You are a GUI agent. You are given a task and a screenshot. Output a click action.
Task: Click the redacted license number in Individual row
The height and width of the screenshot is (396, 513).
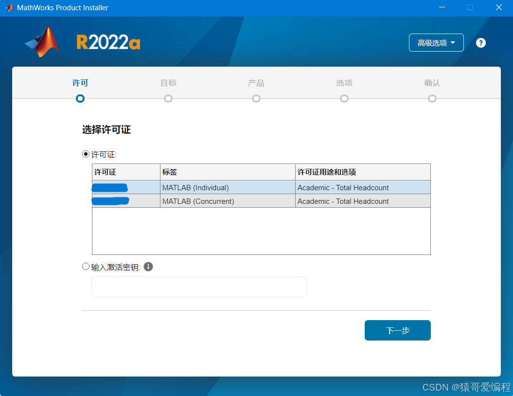click(x=109, y=188)
